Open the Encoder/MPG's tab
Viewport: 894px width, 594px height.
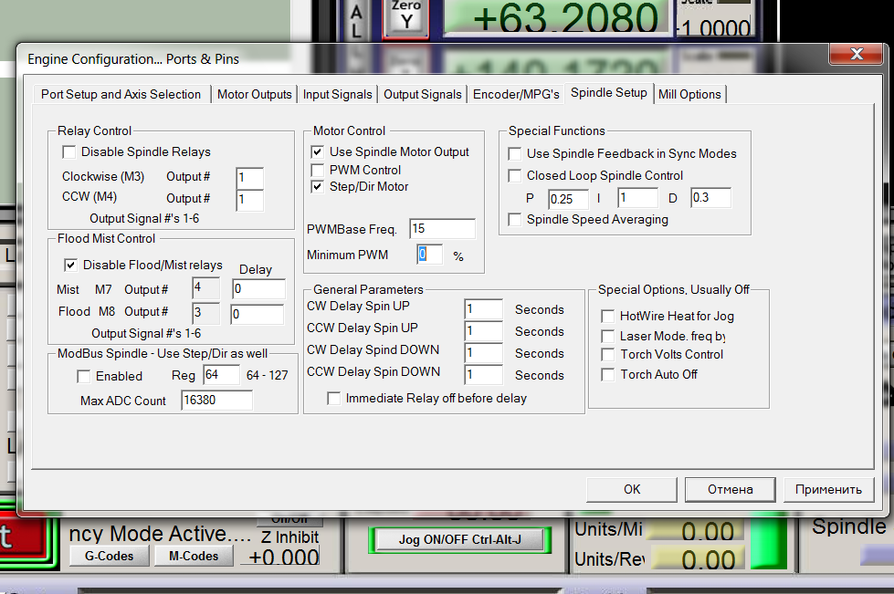pyautogui.click(x=516, y=95)
